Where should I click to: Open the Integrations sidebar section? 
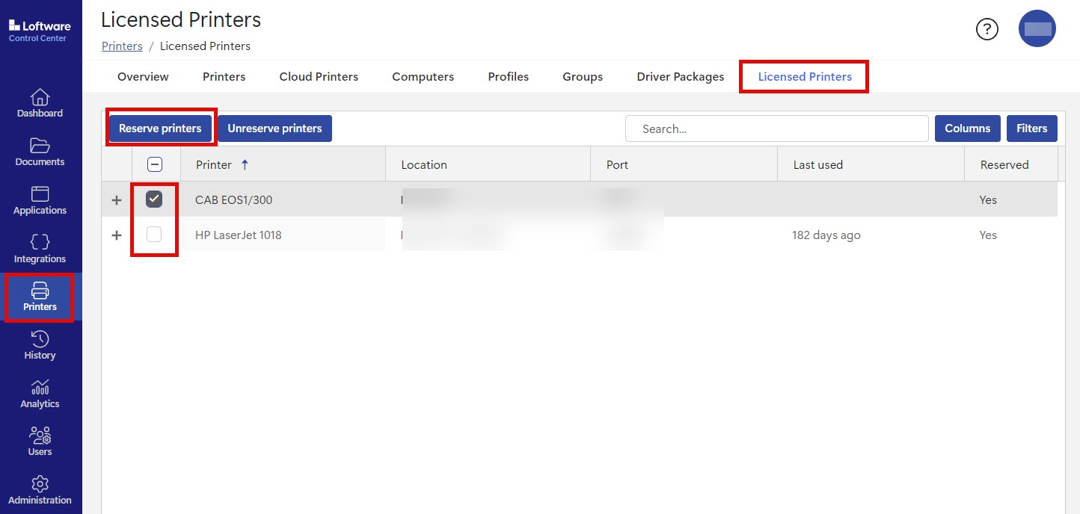tap(40, 250)
